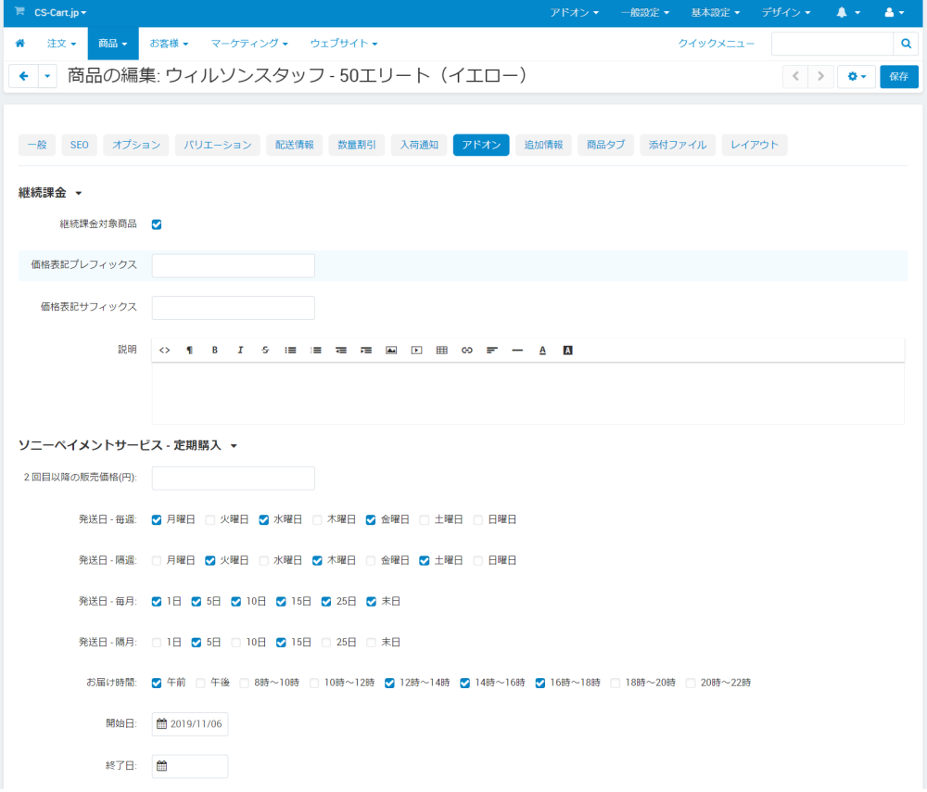Open the gear settings menu

(856, 76)
